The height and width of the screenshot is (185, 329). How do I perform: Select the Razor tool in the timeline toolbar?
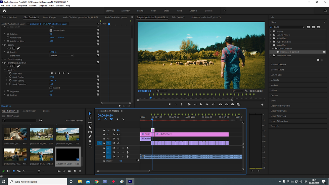[x=90, y=127]
